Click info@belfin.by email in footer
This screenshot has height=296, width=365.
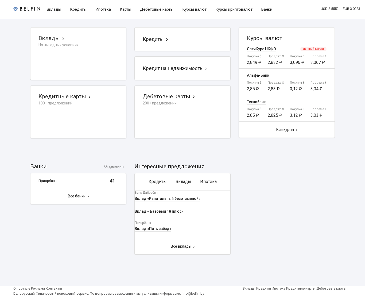point(193,294)
